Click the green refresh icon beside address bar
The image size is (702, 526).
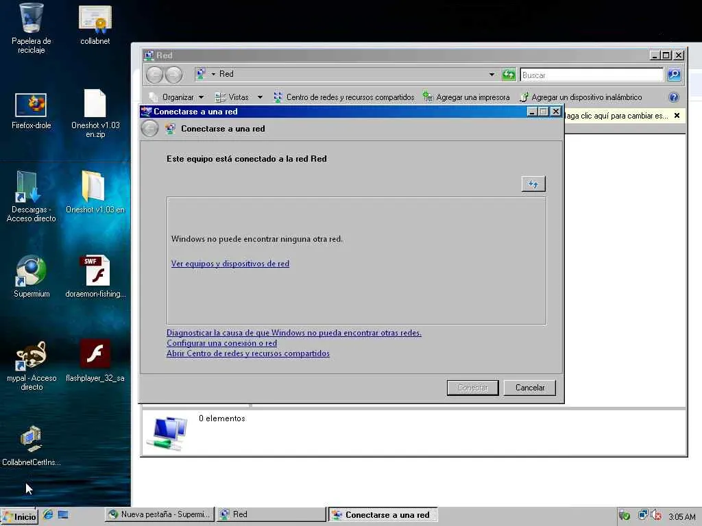(509, 74)
